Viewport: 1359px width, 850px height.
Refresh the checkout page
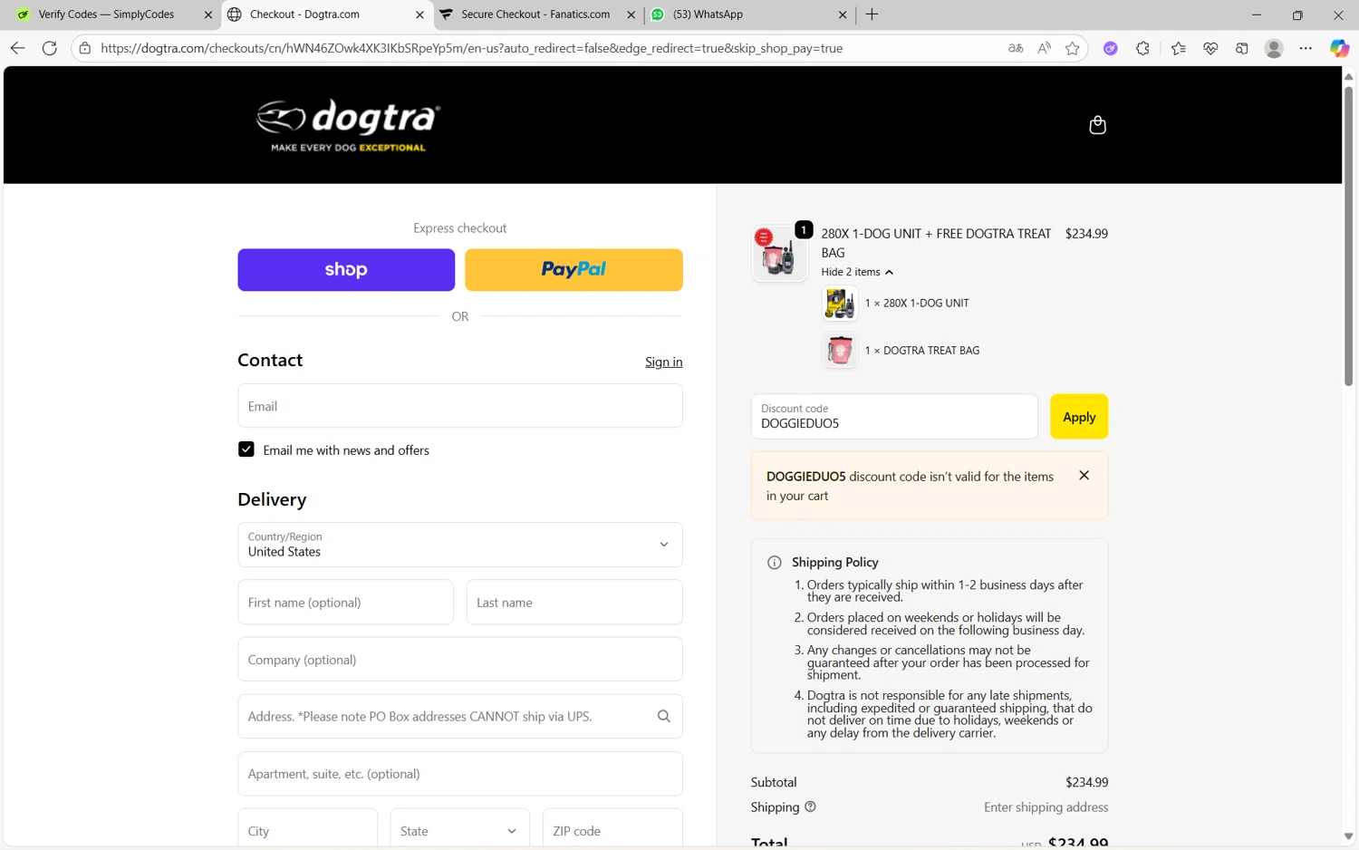point(50,48)
